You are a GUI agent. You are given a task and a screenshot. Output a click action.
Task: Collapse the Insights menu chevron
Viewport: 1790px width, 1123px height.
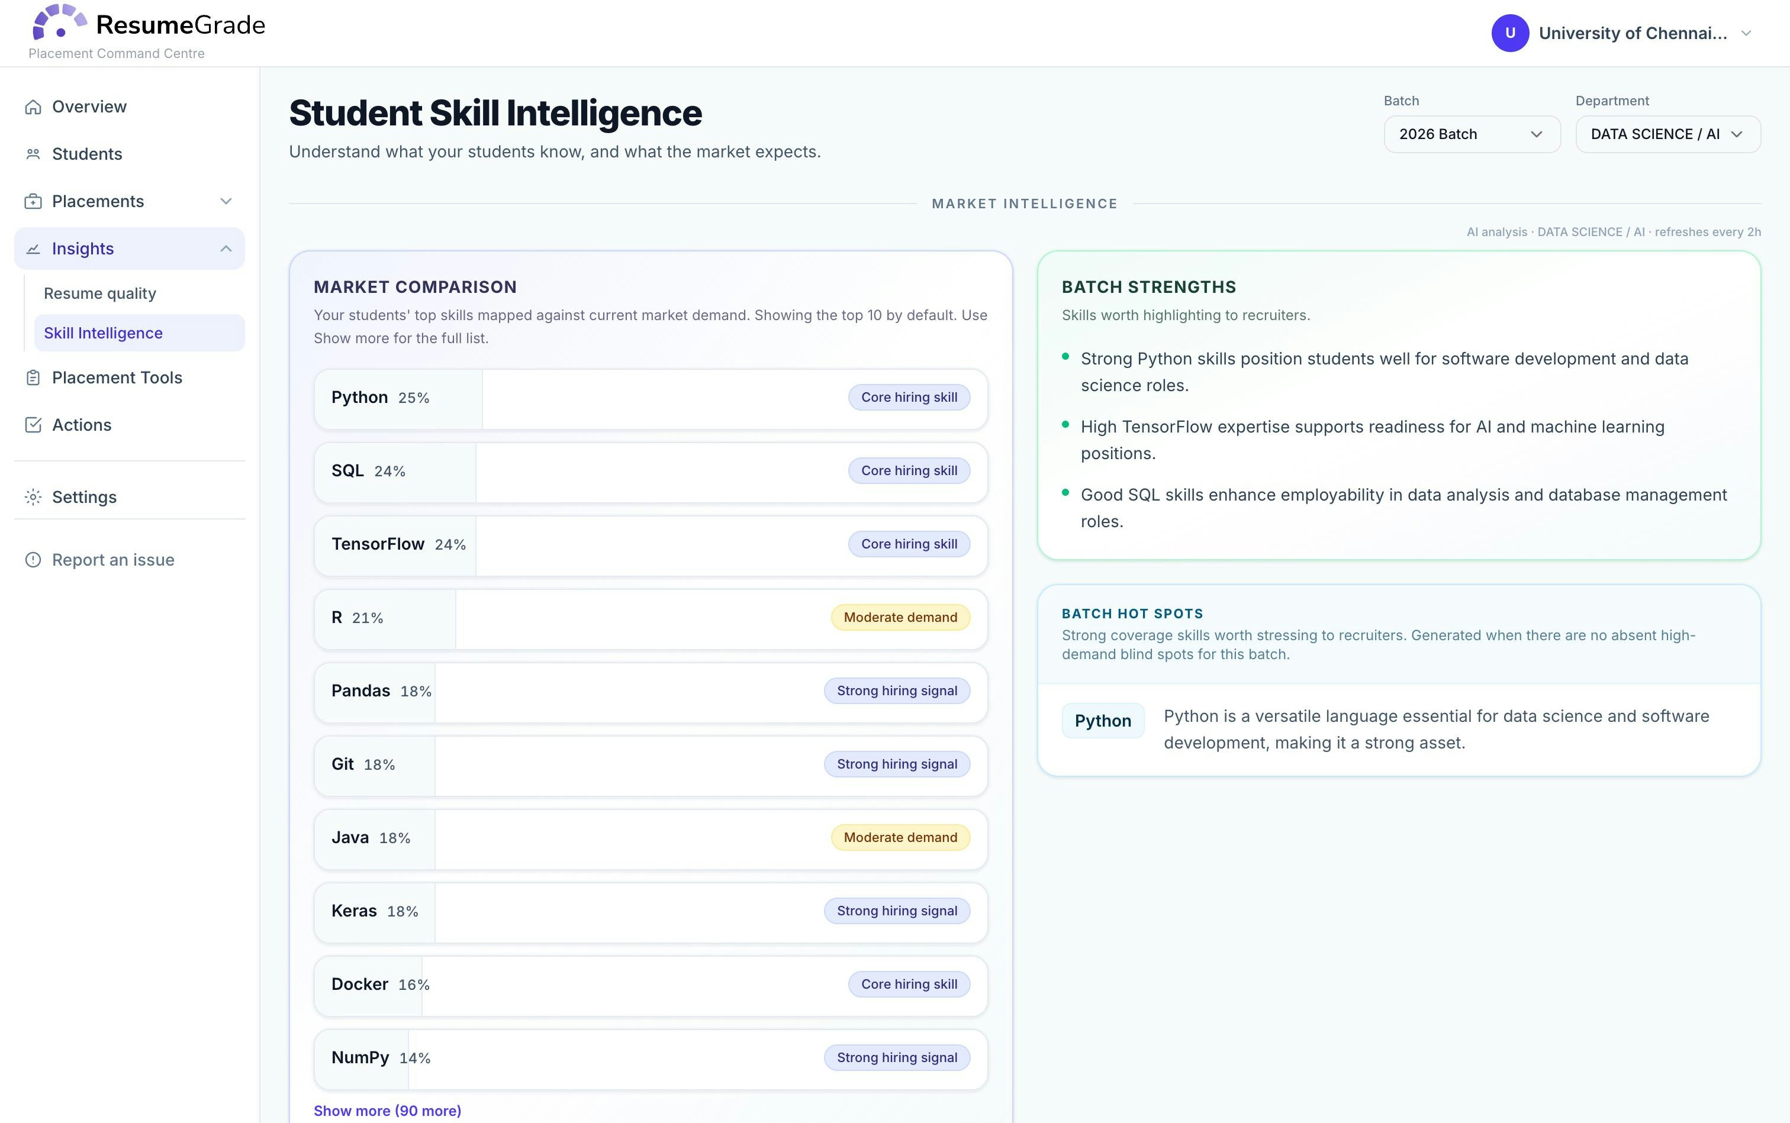(x=226, y=249)
